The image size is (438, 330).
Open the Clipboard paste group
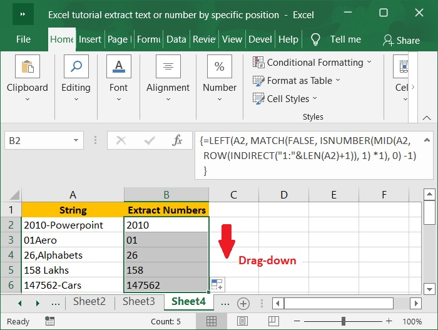pyautogui.click(x=27, y=78)
